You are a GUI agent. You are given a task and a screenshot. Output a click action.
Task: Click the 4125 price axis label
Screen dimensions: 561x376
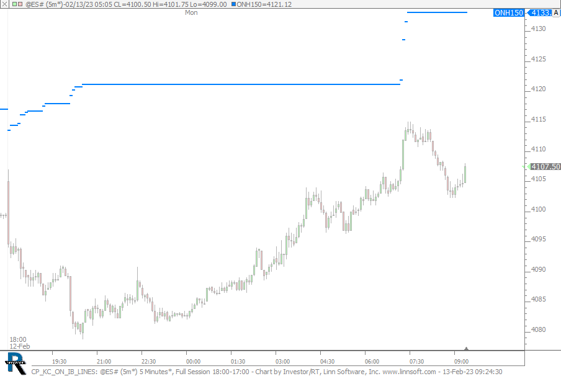click(539, 59)
